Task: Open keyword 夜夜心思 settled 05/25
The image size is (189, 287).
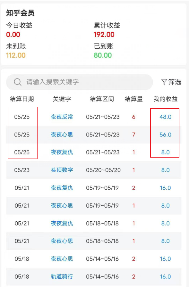Action: coord(62,135)
